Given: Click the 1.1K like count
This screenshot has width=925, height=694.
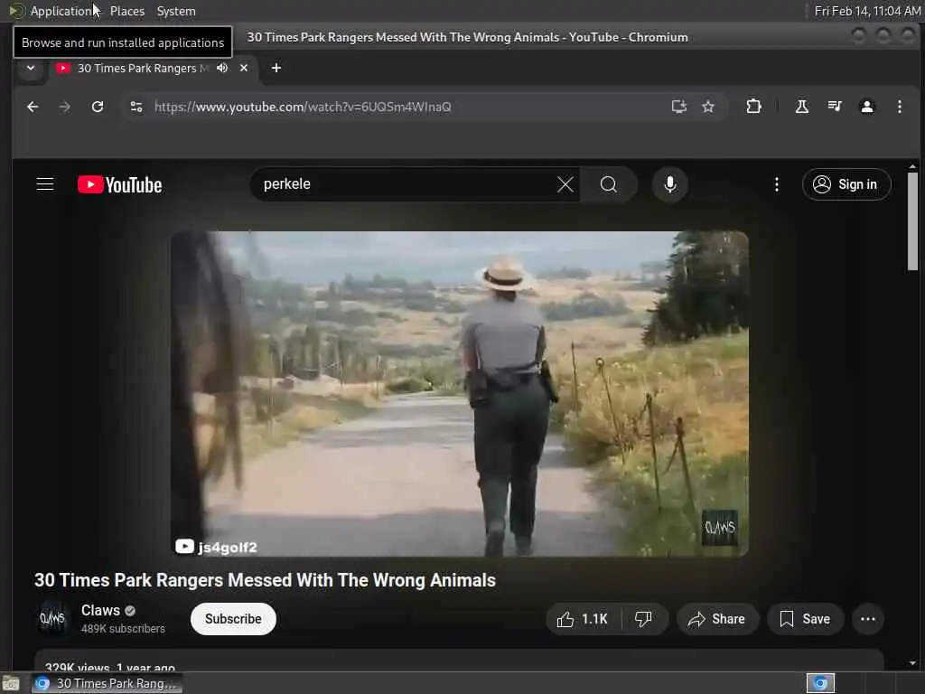Looking at the screenshot, I should tap(594, 619).
